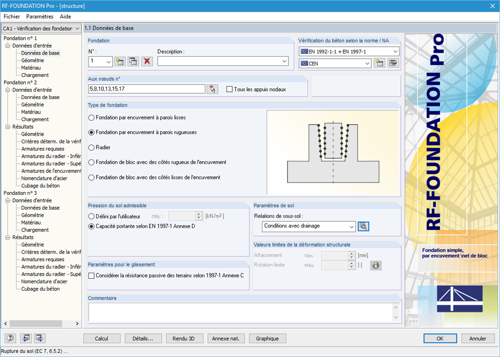Click the Affaissement slim stepper
The width and height of the screenshot is (500, 357).
pyautogui.click(x=352, y=255)
